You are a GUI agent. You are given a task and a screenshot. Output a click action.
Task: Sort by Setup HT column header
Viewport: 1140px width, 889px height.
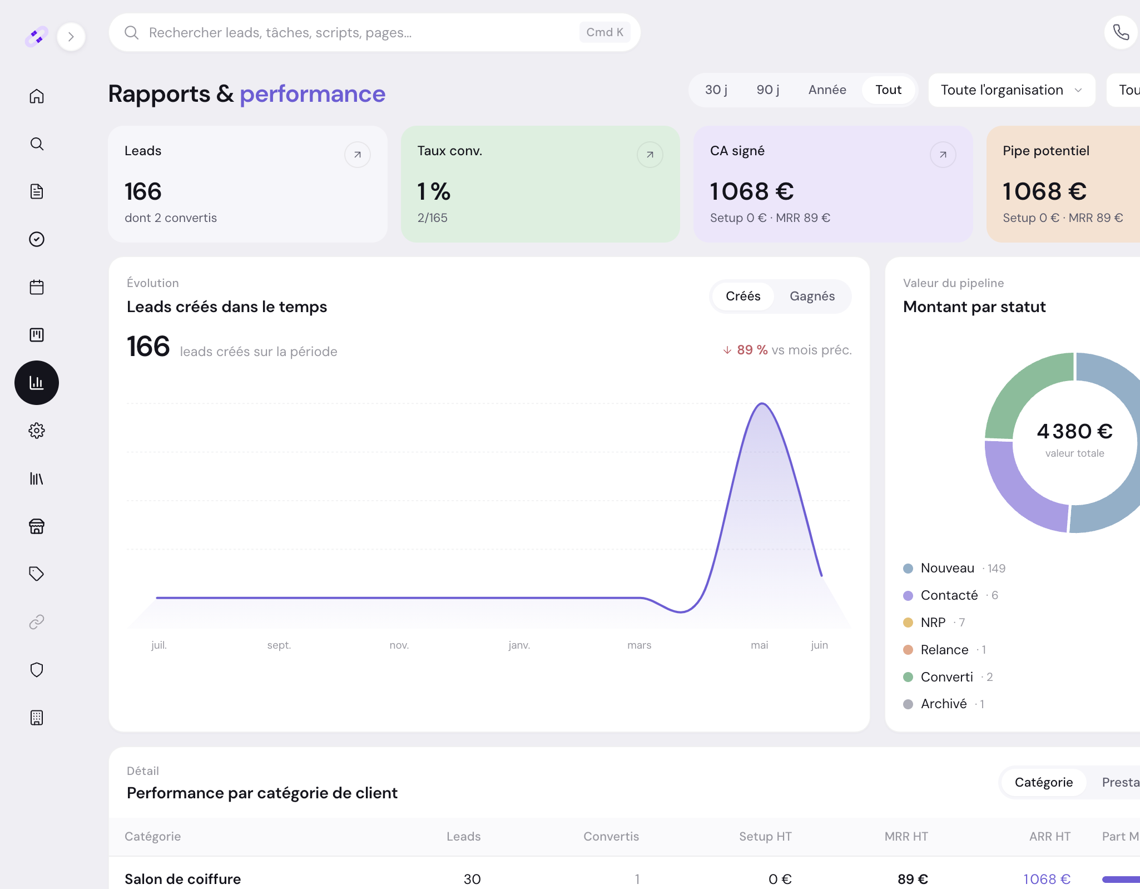point(765,837)
